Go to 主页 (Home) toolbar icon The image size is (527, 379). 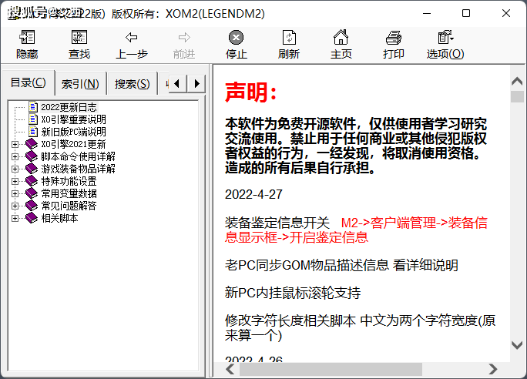tap(341, 45)
